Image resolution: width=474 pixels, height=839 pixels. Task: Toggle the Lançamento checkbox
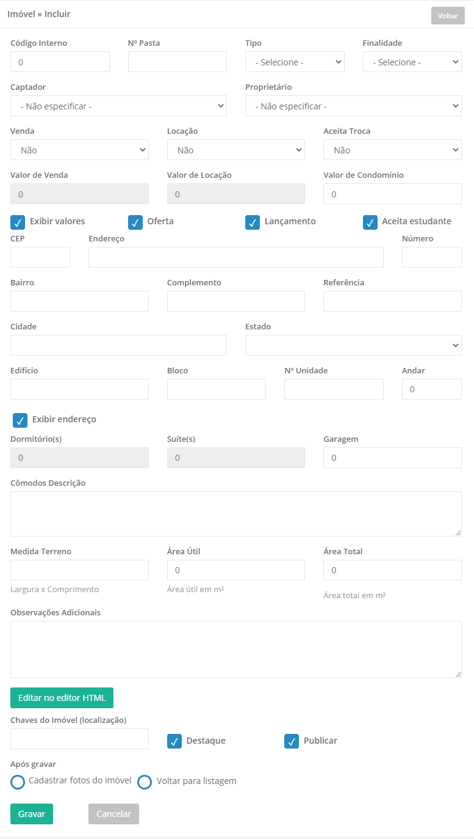(x=253, y=222)
